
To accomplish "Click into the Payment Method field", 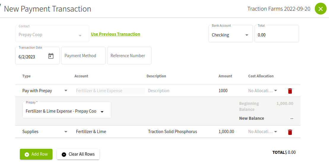I will (83, 55).
